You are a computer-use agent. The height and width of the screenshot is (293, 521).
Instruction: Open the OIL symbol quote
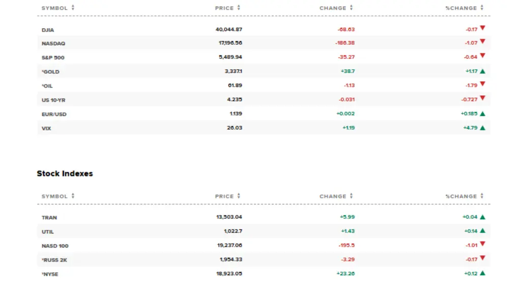click(x=47, y=85)
